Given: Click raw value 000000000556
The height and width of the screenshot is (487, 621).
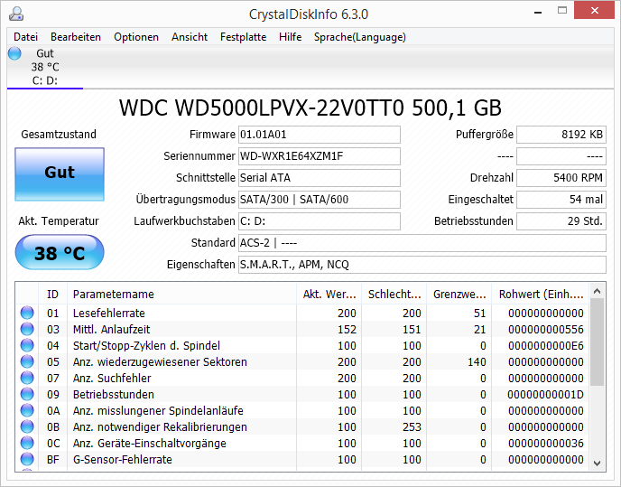Looking at the screenshot, I should coord(546,330).
